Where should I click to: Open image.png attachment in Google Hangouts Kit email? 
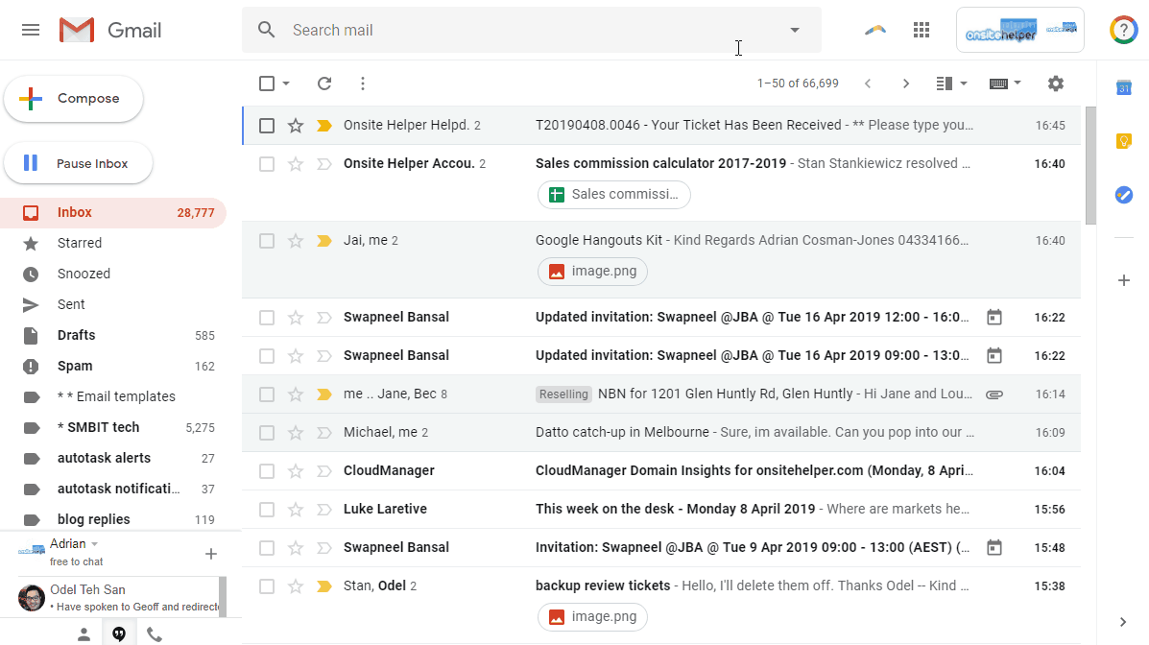click(x=592, y=272)
